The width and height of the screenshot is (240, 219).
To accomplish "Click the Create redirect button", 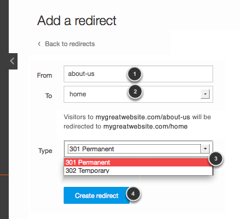I will click(96, 196).
